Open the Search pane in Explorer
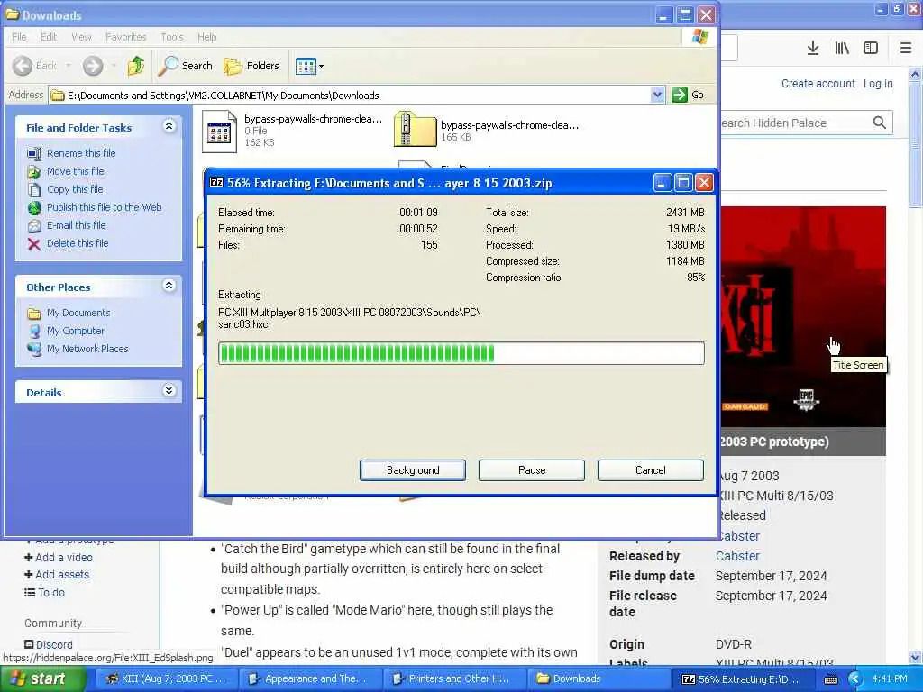Viewport: 923px width, 692px height. pyautogui.click(x=186, y=66)
